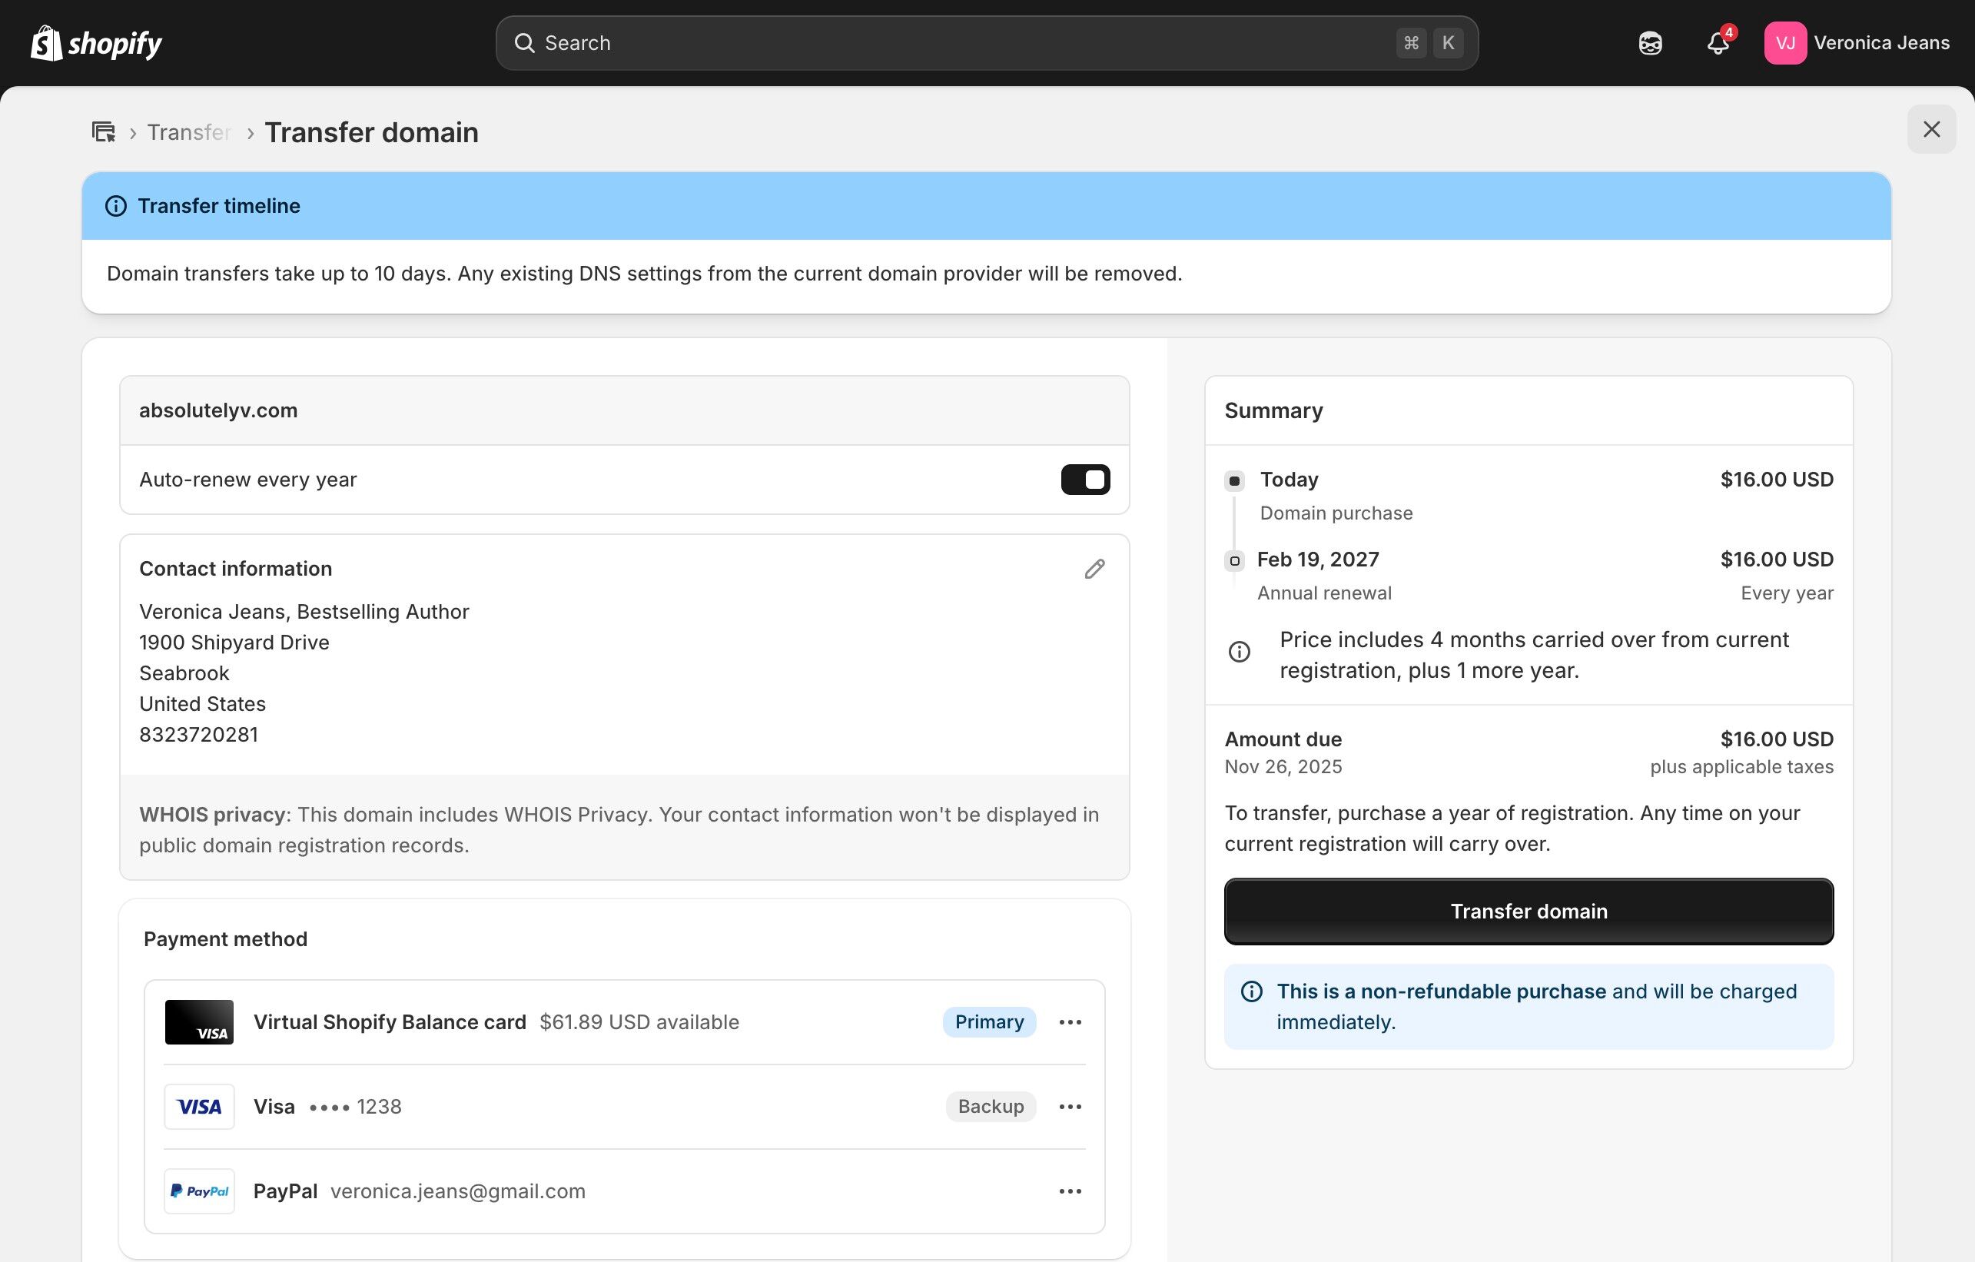Close the Transfer domain page
This screenshot has height=1262, width=1975.
coord(1930,129)
